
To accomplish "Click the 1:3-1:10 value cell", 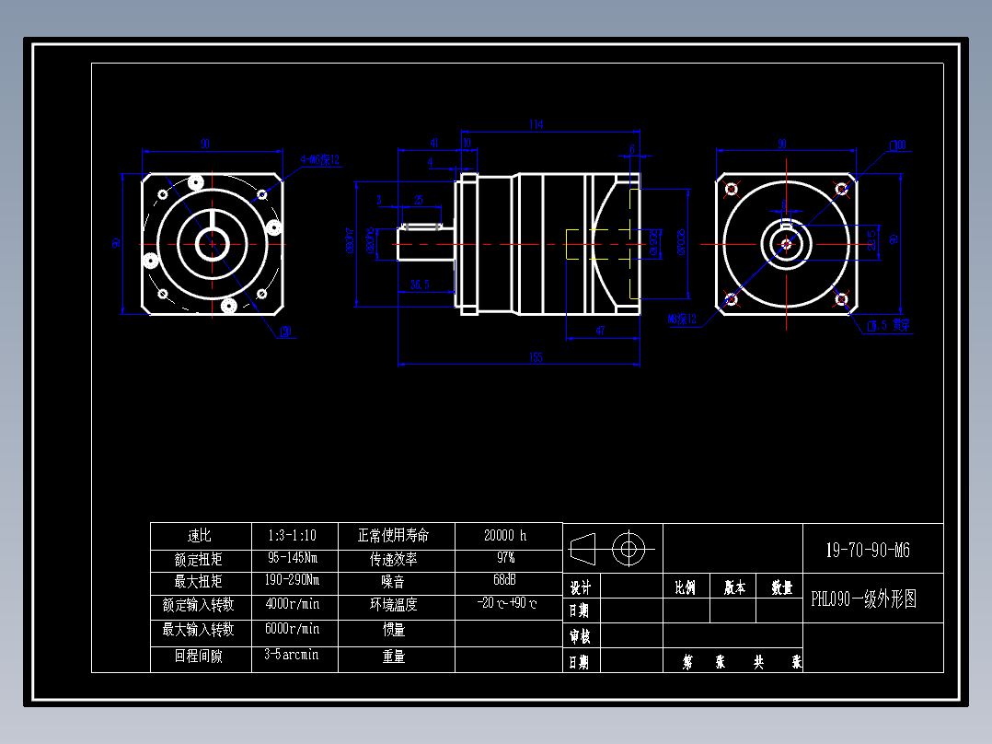I will pos(295,535).
